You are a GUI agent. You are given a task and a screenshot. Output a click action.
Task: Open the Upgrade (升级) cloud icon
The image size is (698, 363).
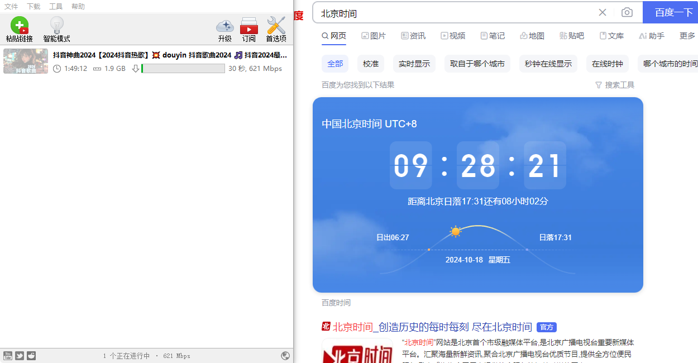tap(225, 26)
